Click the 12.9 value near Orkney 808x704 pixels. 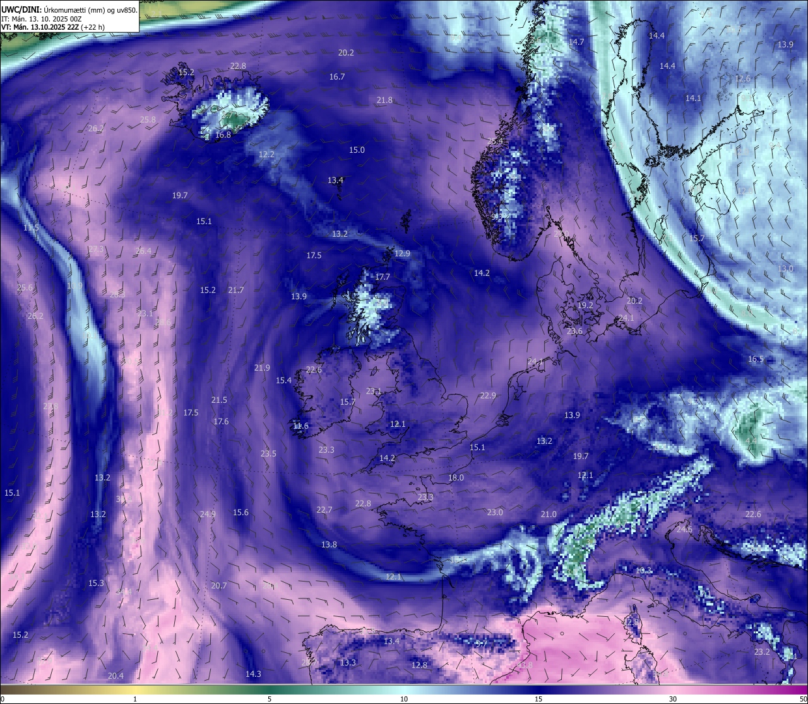402,253
